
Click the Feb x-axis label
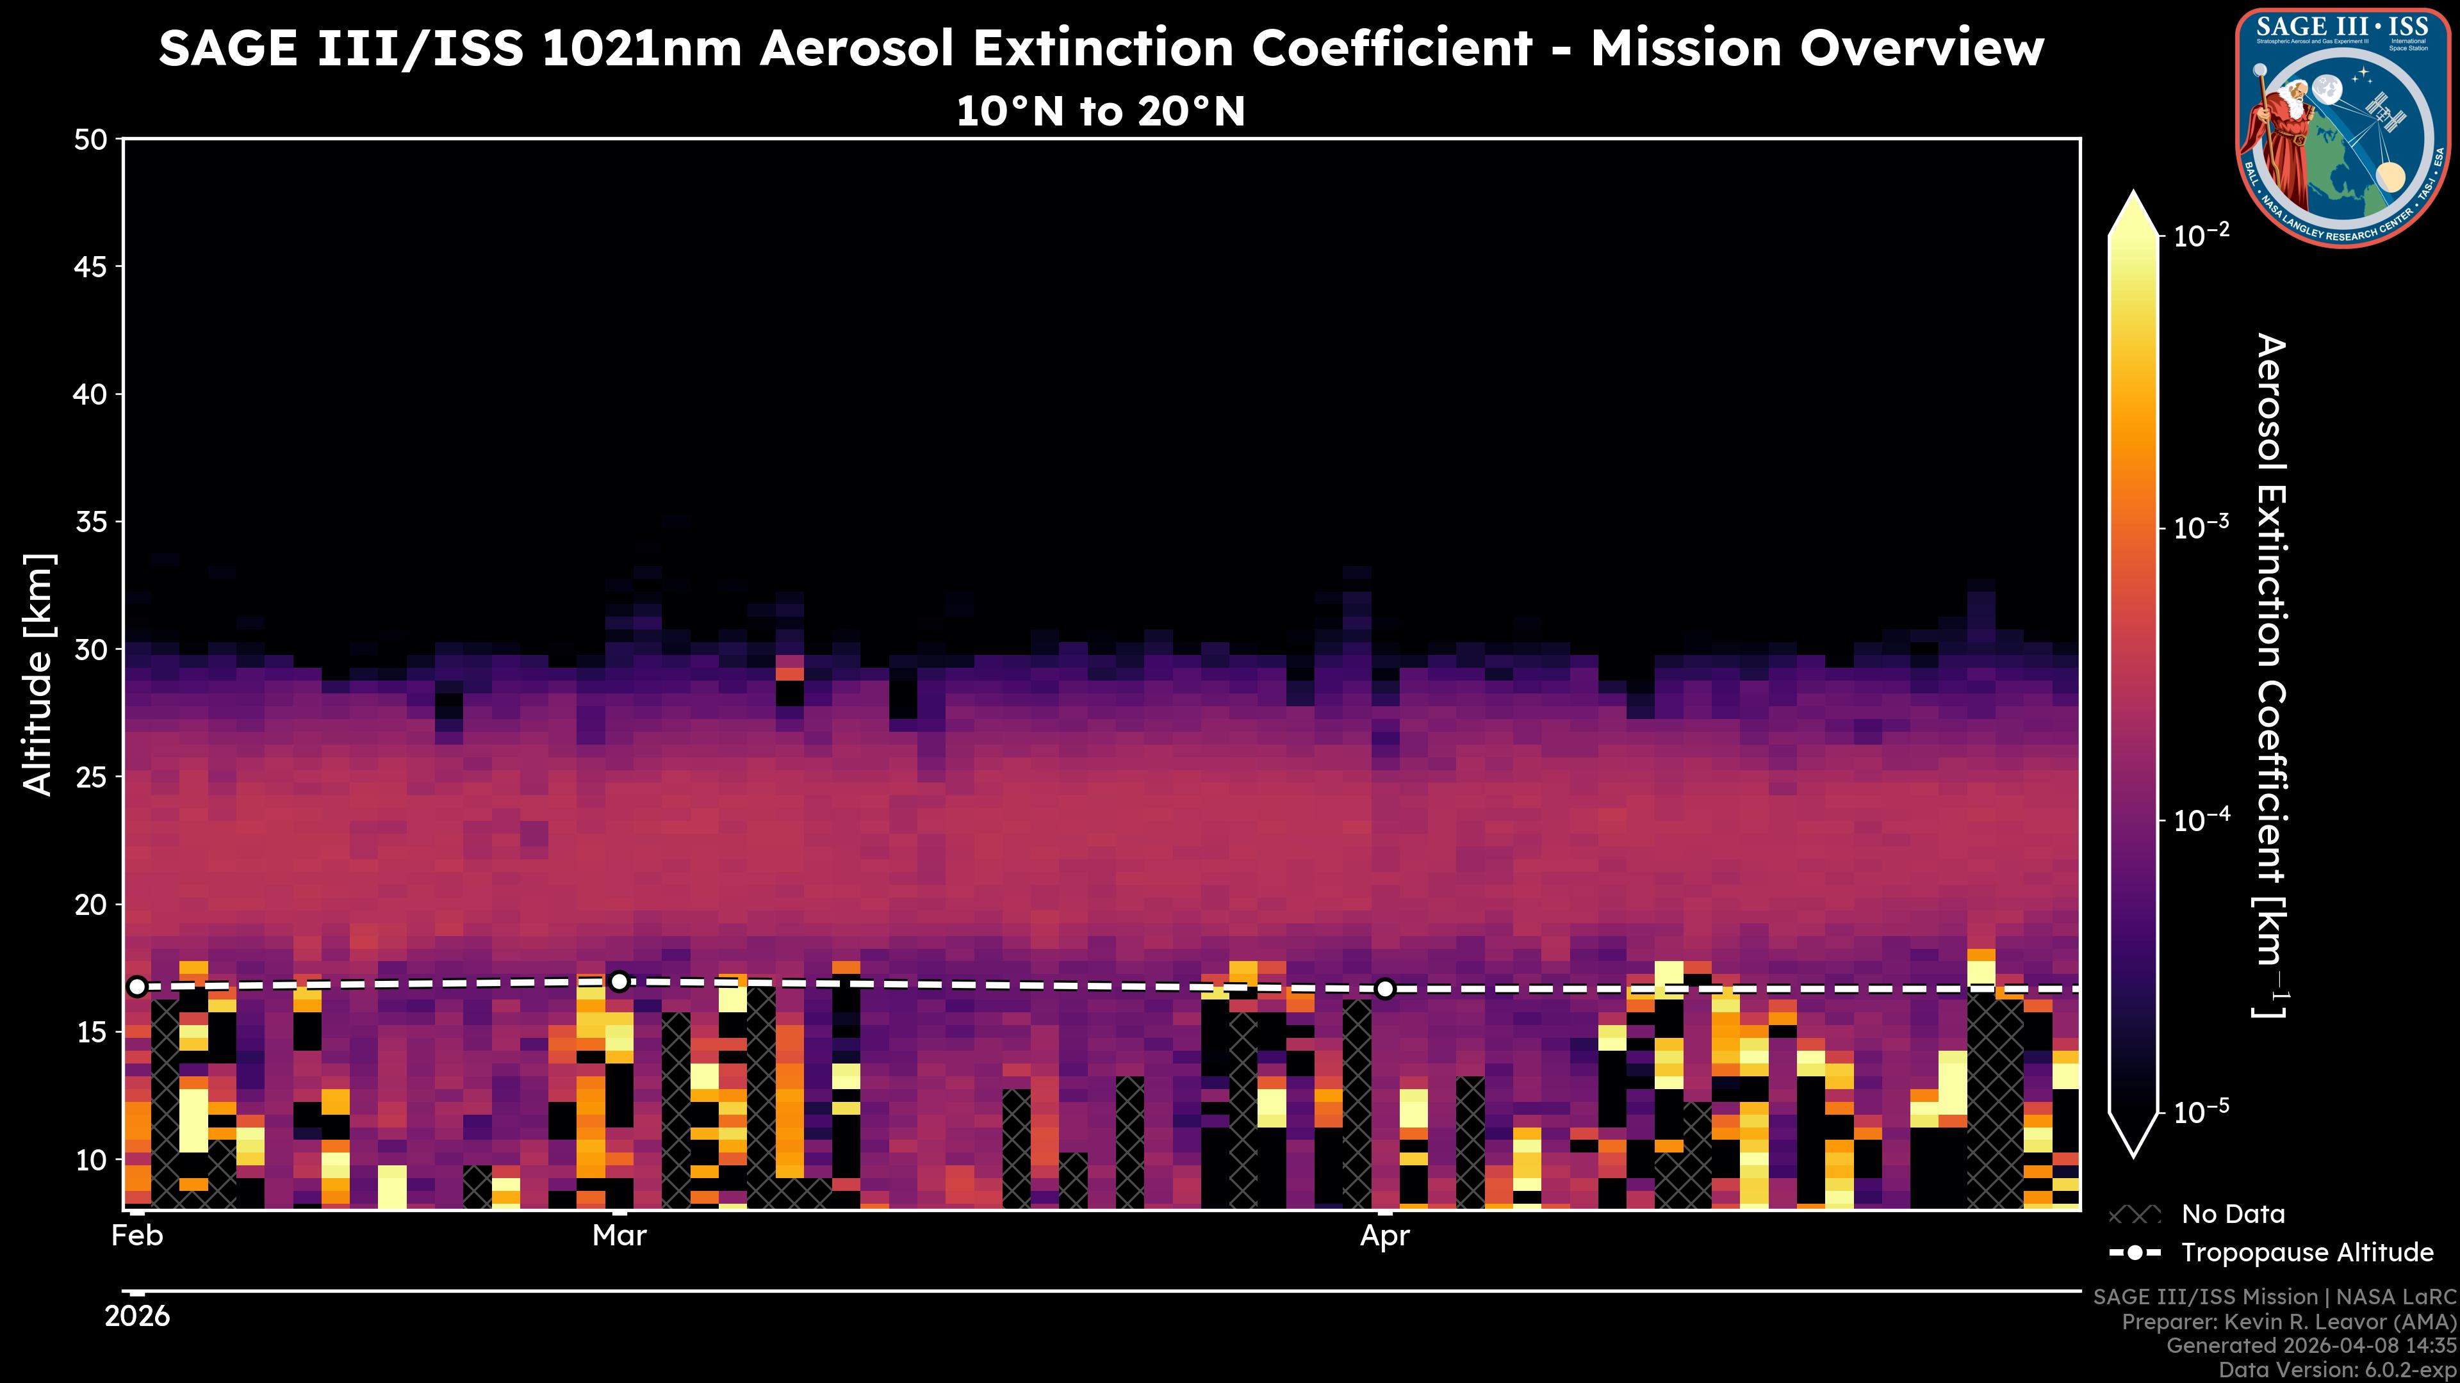coord(138,1236)
